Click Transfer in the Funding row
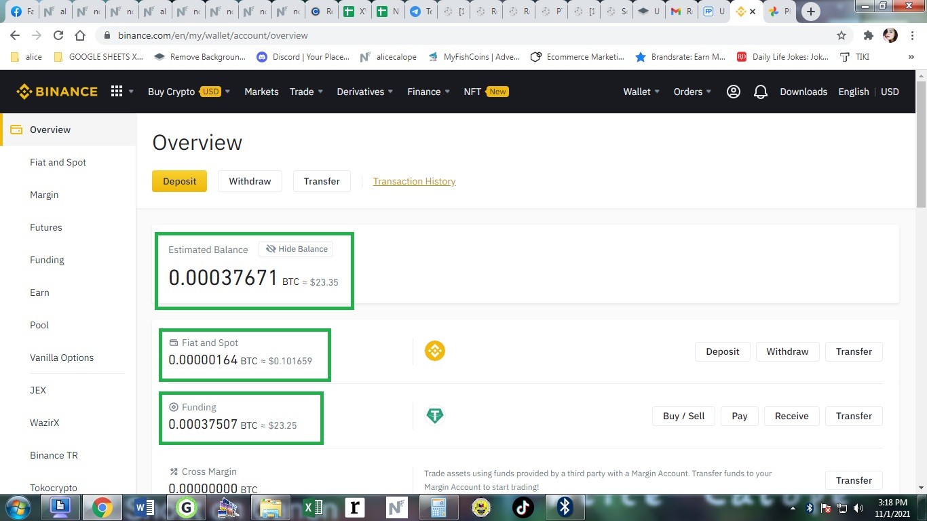Image resolution: width=927 pixels, height=521 pixels. click(x=854, y=416)
